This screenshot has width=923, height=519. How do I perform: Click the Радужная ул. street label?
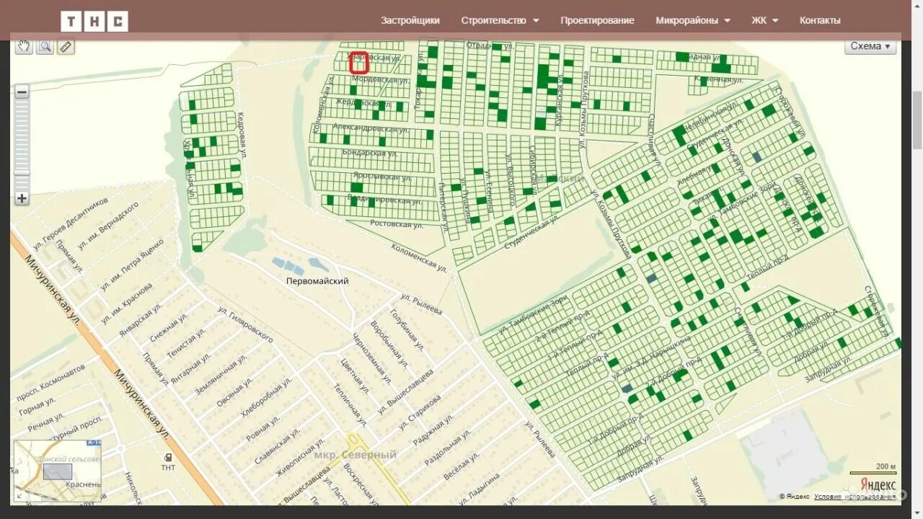click(433, 430)
